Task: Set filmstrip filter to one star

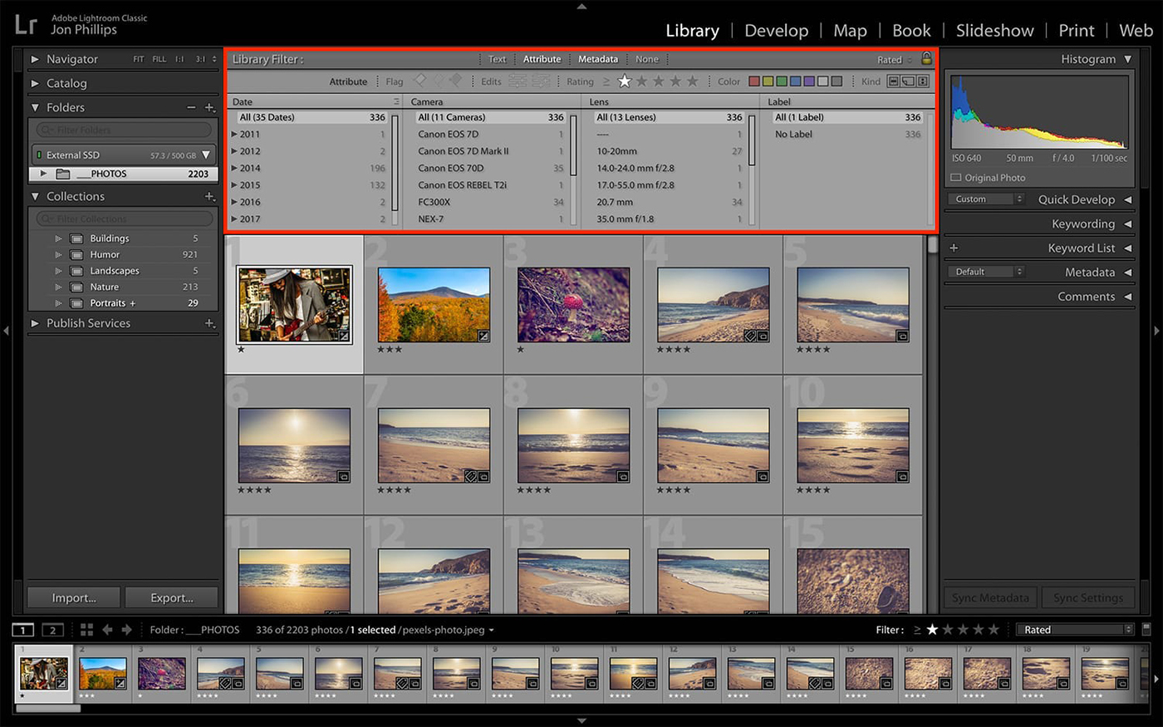Action: (x=932, y=630)
